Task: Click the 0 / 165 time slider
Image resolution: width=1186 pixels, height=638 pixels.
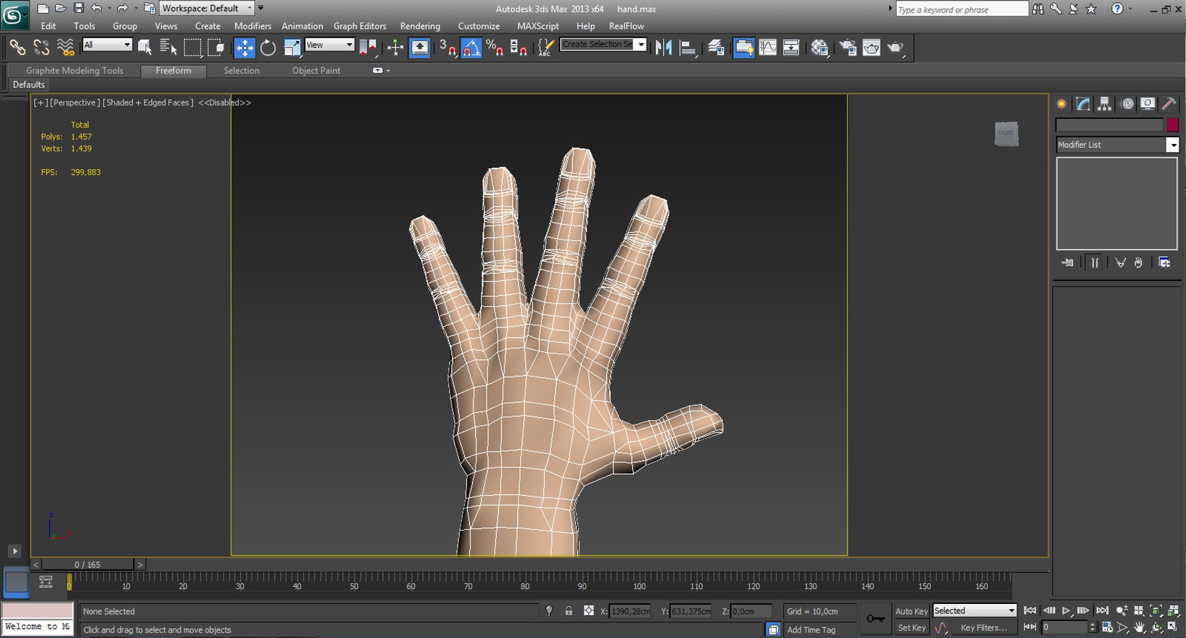Action: [x=87, y=565]
